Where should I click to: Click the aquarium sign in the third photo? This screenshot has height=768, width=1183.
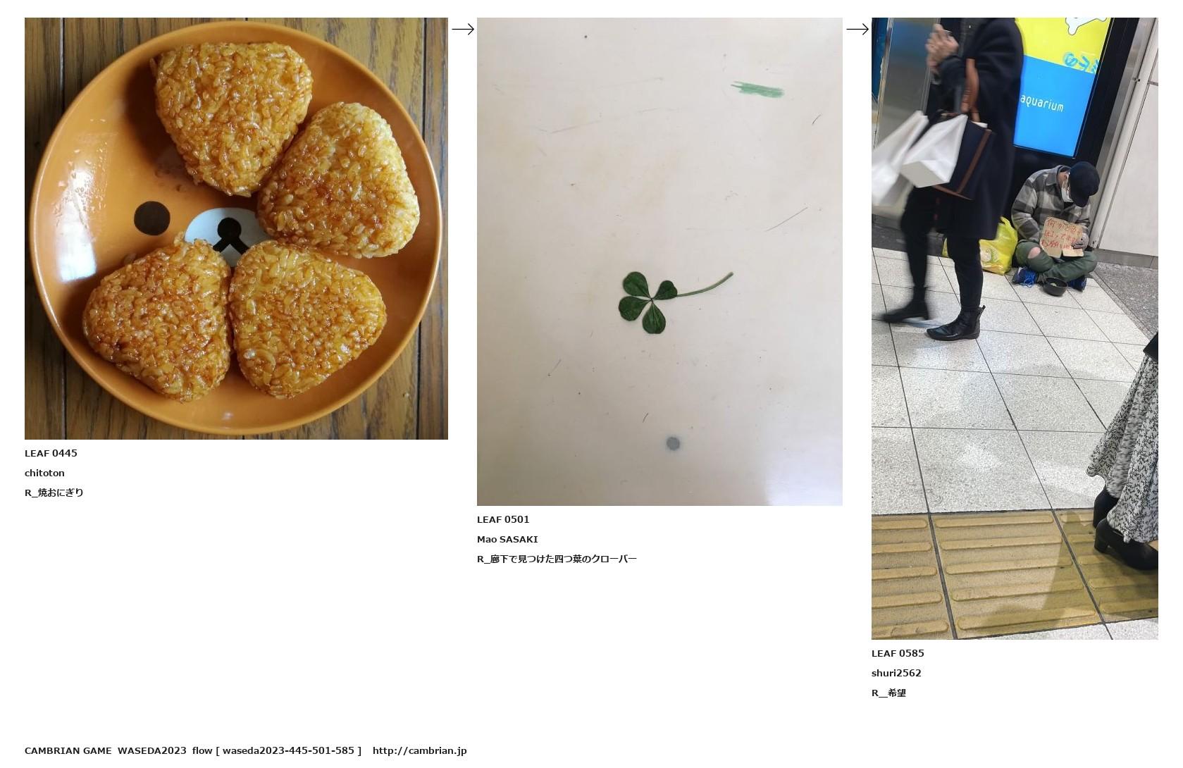[x=1041, y=104]
